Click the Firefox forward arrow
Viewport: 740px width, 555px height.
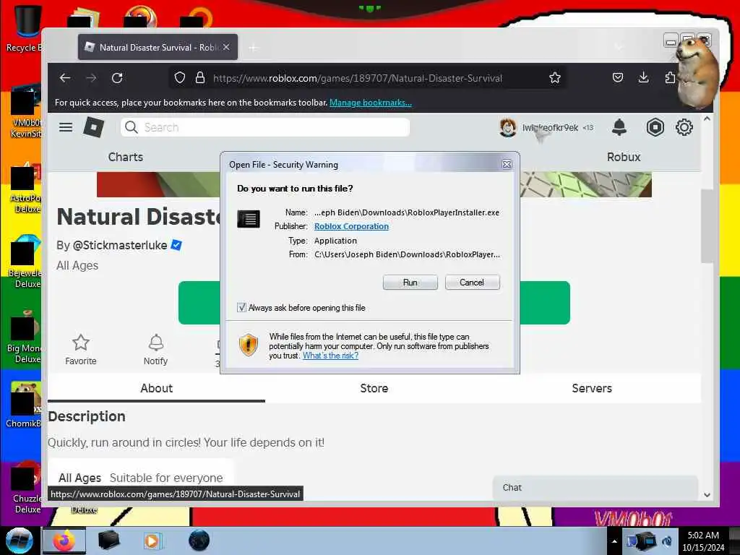pyautogui.click(x=91, y=78)
